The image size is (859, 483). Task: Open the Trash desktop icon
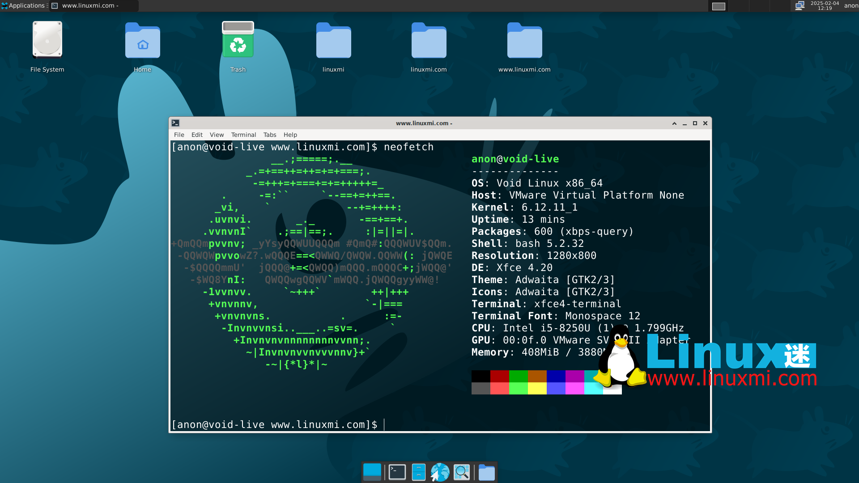[238, 41]
